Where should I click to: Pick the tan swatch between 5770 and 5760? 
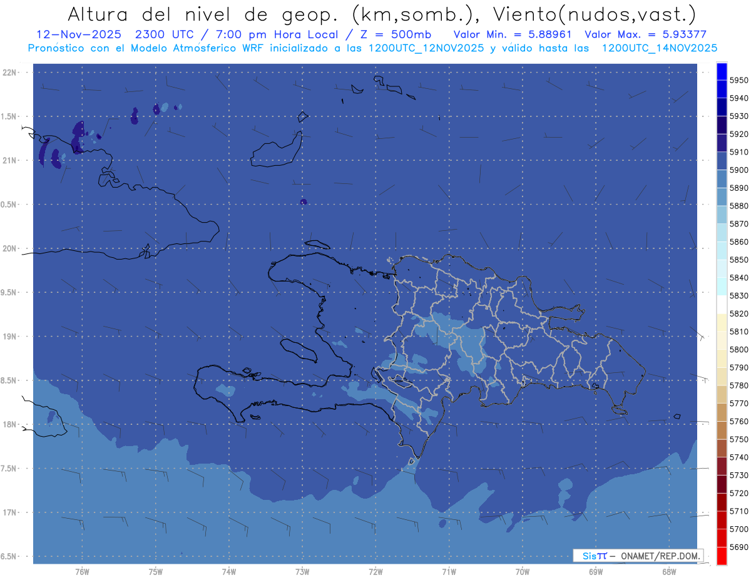(x=722, y=413)
